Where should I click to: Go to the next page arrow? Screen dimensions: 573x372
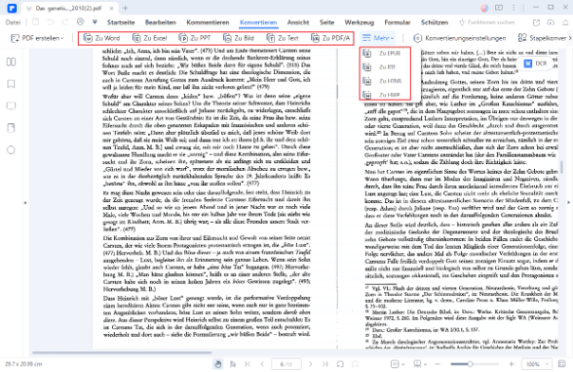[x=310, y=364]
